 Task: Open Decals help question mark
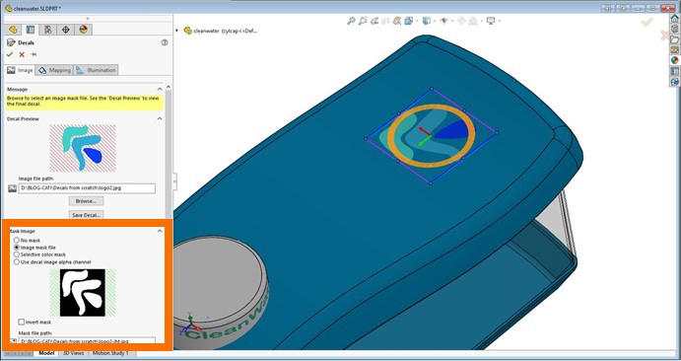[x=165, y=42]
